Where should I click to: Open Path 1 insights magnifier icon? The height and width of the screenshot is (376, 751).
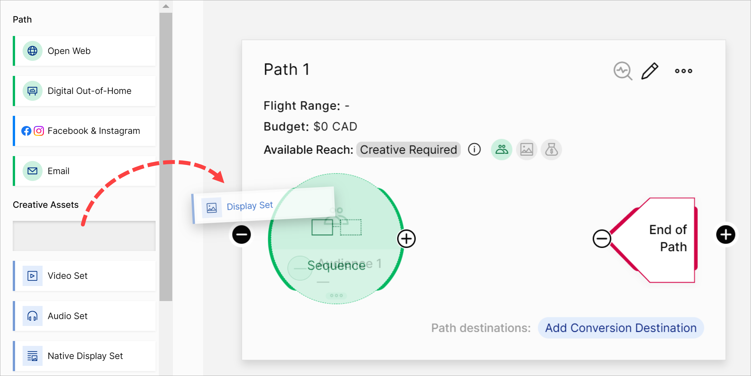[x=622, y=71]
